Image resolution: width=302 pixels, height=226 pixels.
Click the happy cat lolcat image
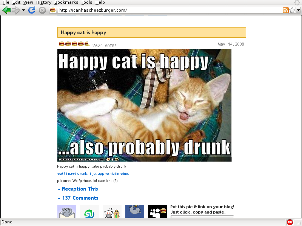[x=145, y=105]
